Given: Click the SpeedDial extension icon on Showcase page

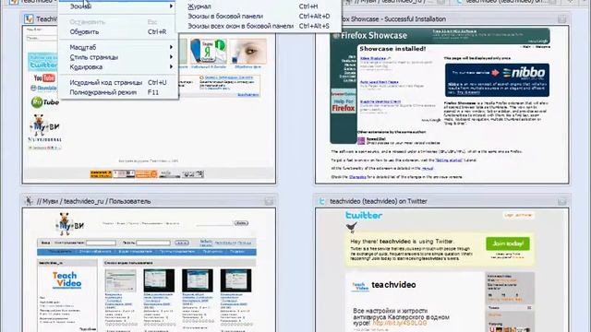Looking at the screenshot, I should tap(361, 141).
